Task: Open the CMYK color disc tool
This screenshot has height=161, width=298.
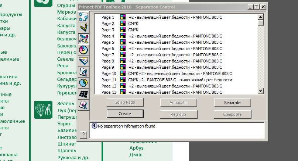Action: pos(83,50)
